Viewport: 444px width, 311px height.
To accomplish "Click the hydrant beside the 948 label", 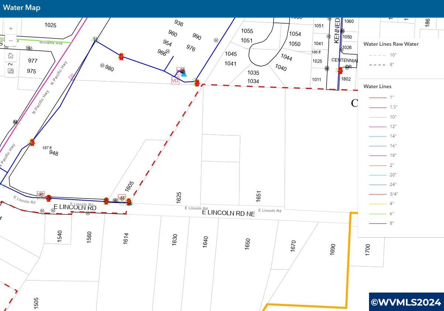I will [32, 142].
